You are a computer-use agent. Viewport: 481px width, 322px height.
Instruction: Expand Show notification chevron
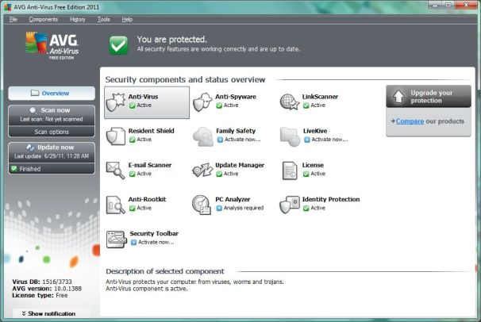[x=24, y=313]
